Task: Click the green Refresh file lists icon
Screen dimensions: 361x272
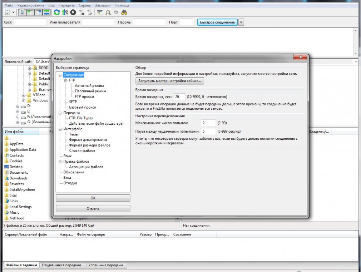Action: point(56,13)
